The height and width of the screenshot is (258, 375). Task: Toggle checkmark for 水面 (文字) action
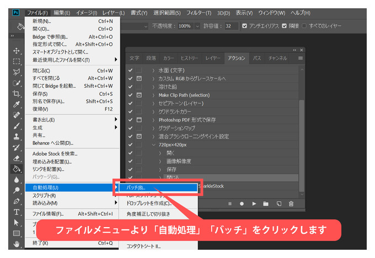pyautogui.click(x=130, y=71)
